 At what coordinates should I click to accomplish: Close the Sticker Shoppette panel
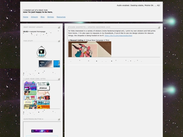[x=159, y=27]
